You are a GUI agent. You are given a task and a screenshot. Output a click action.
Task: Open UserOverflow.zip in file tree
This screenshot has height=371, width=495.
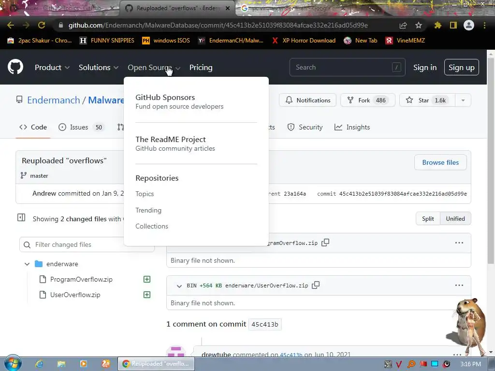pos(75,295)
